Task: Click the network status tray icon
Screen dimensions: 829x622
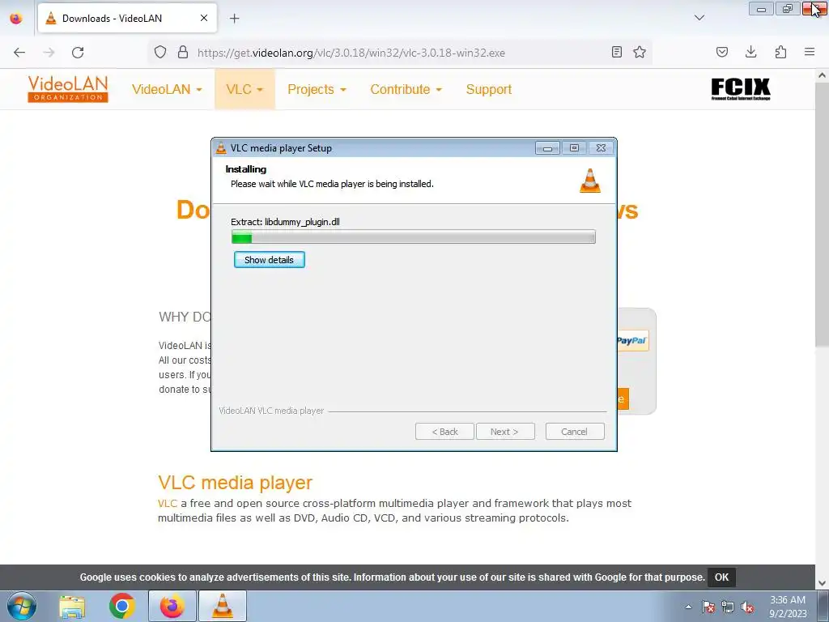Action: click(x=728, y=607)
